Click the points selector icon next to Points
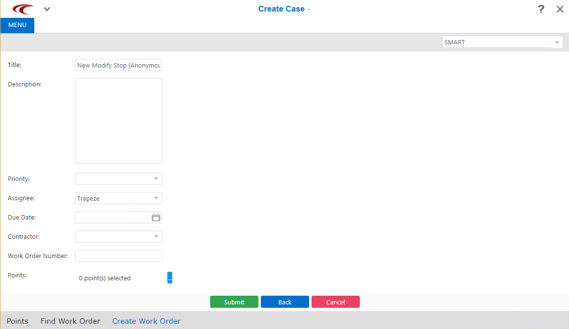 (x=170, y=277)
